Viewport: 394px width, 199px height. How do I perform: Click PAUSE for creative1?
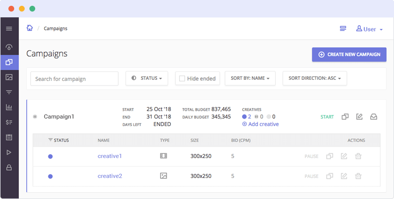(312, 156)
